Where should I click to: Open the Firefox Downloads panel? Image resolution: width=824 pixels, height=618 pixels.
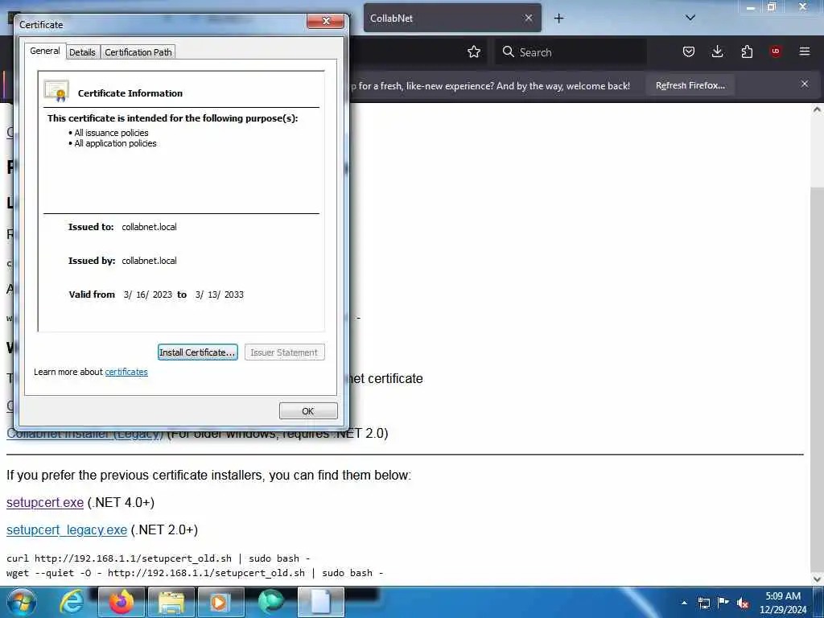717,51
